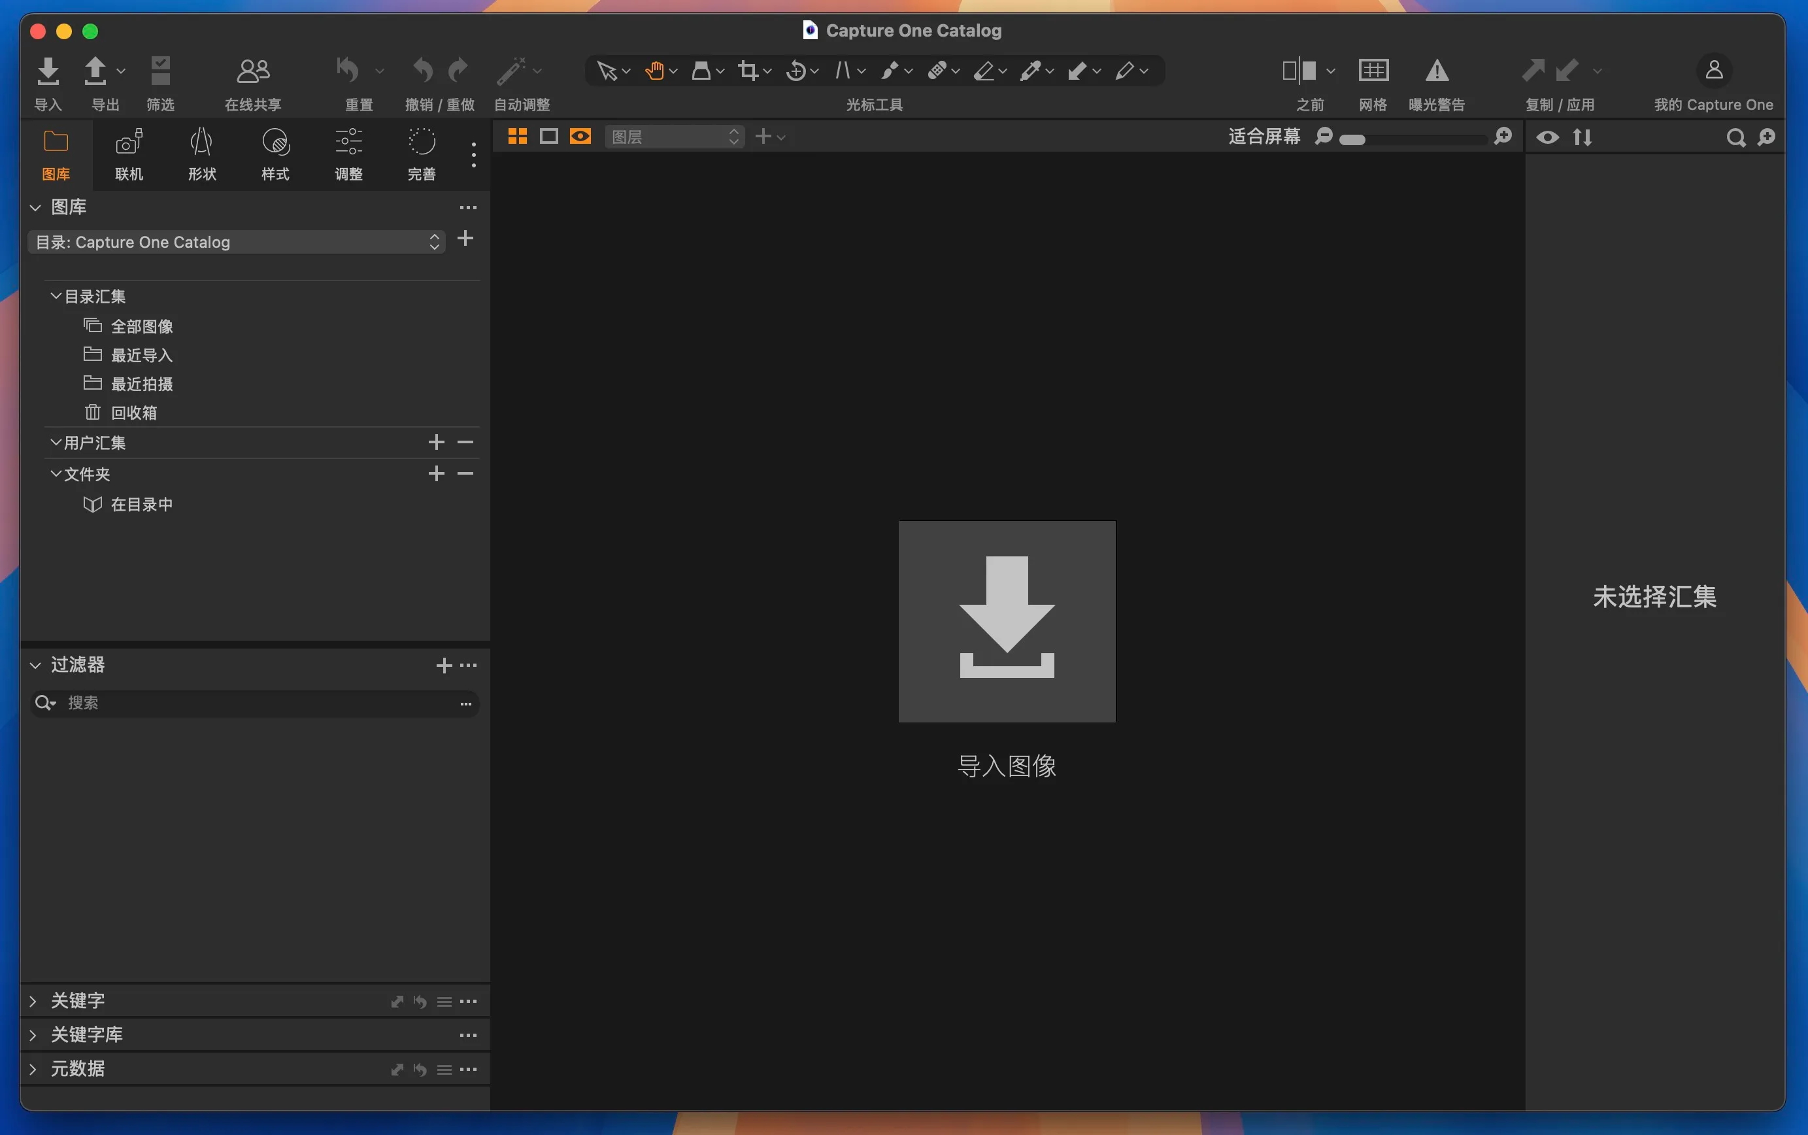Expand the Keywords (关键字) panel
The height and width of the screenshot is (1135, 1808).
point(33,1002)
